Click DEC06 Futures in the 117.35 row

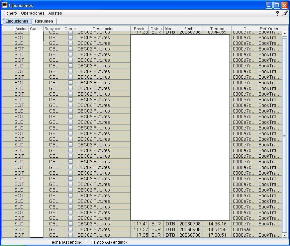(104, 235)
